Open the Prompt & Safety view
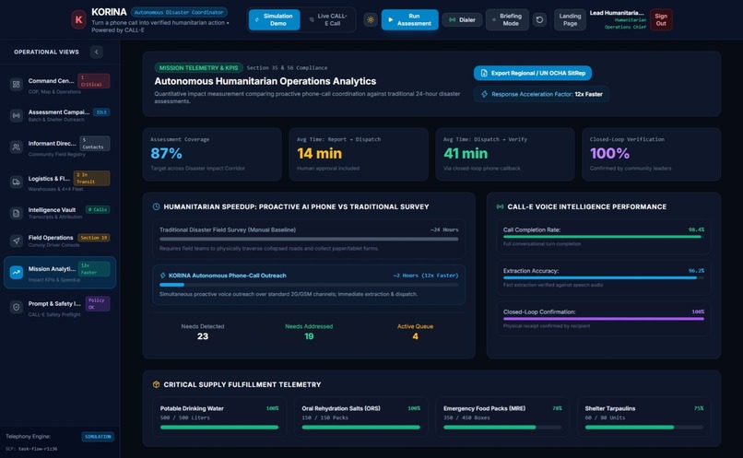Viewport: 743px width, 458px height. pos(60,307)
